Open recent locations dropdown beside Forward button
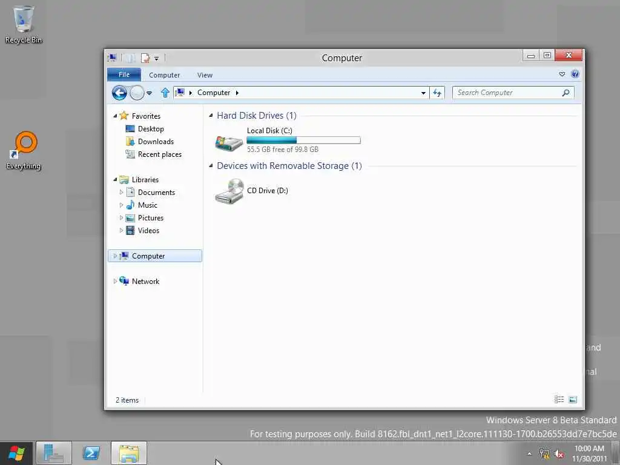Image resolution: width=620 pixels, height=465 pixels. click(x=149, y=93)
